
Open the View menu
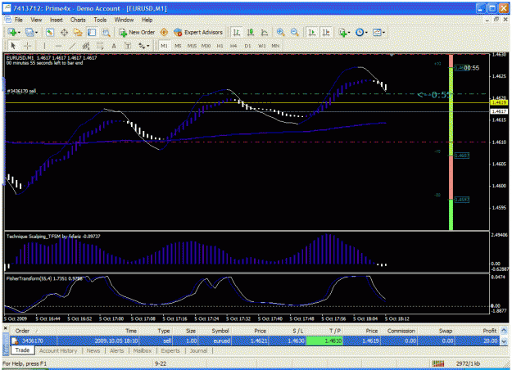click(36, 20)
